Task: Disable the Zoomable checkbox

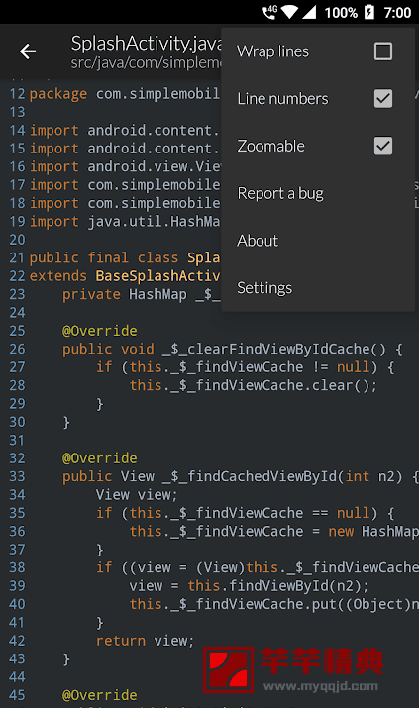Action: (383, 146)
